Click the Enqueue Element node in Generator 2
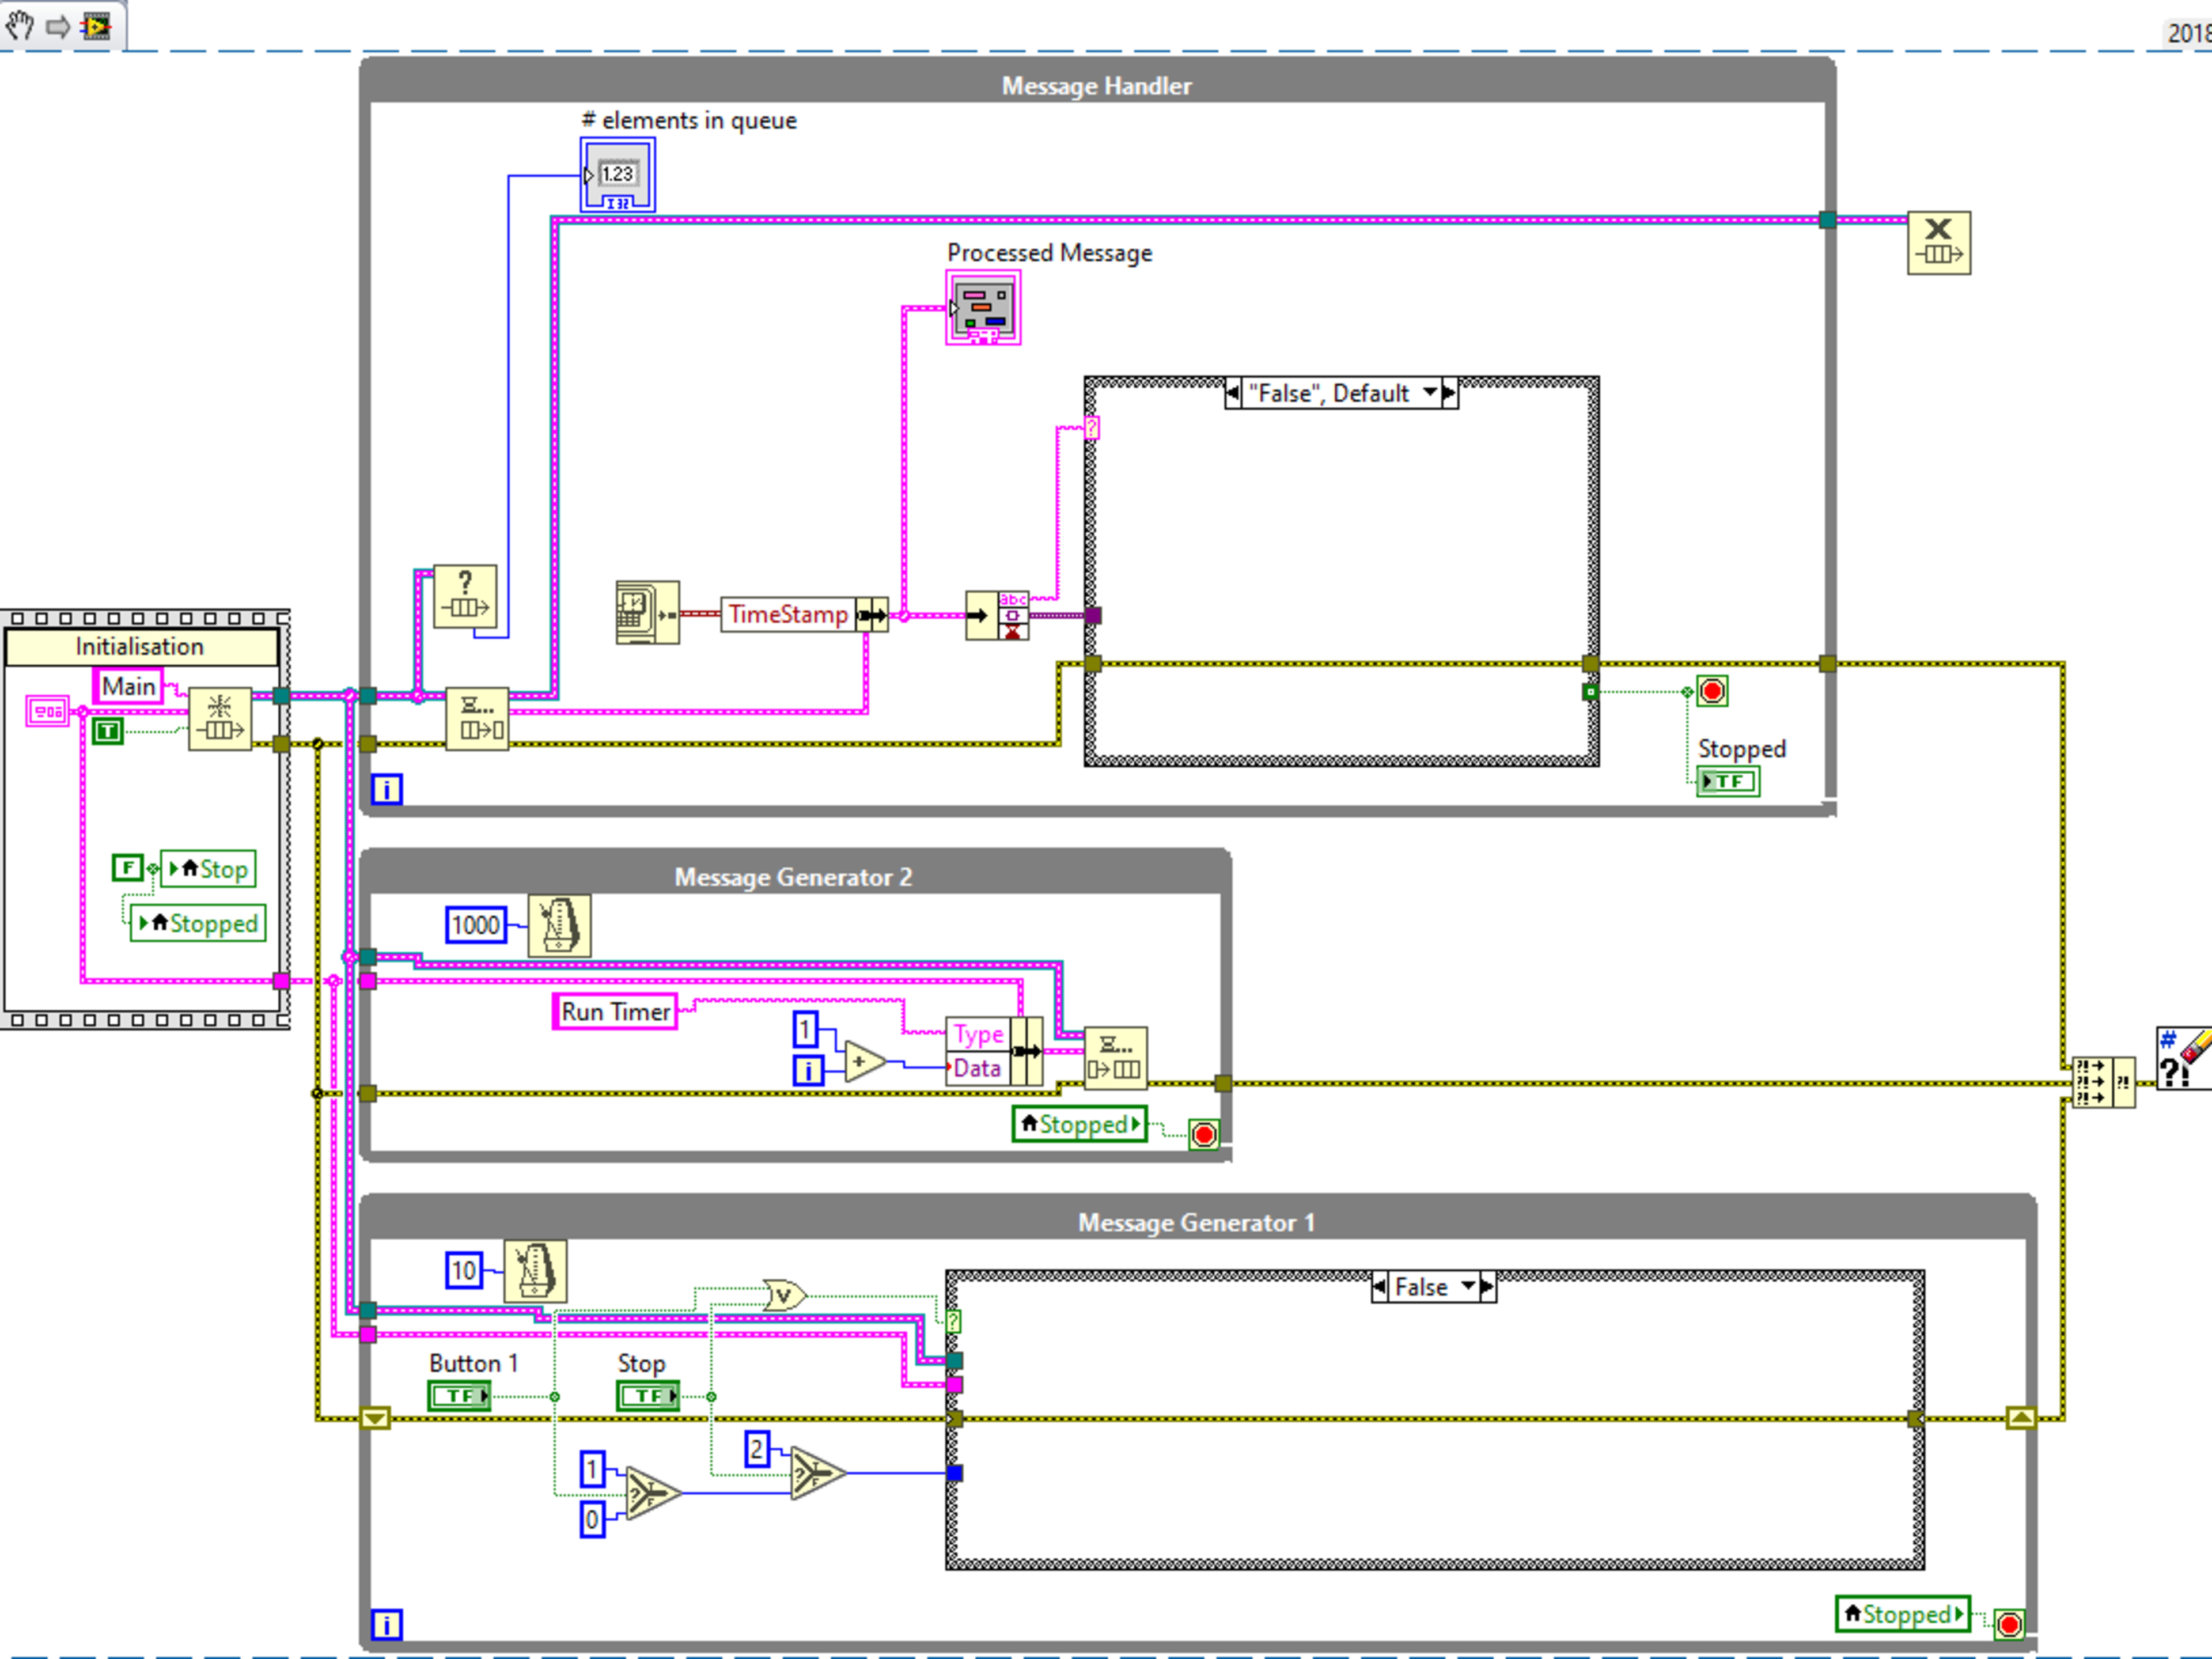The height and width of the screenshot is (1659, 2212). coord(1115,1057)
